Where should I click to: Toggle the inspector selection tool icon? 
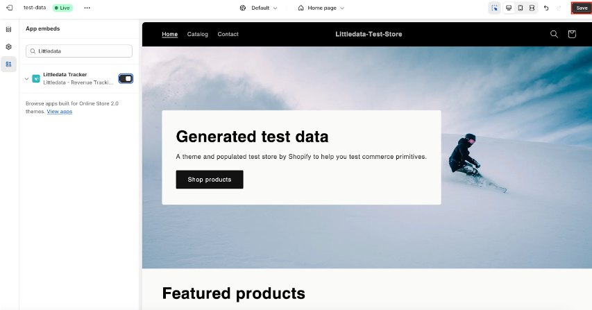[x=494, y=8]
